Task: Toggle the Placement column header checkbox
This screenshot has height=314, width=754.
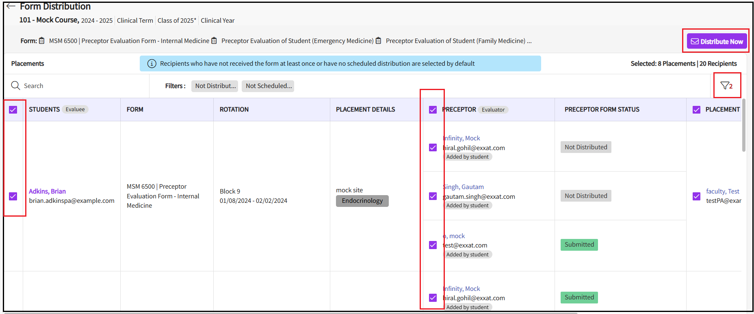Action: [696, 110]
